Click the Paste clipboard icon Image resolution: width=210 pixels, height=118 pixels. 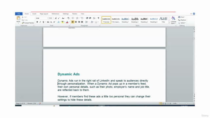click(x=18, y=18)
